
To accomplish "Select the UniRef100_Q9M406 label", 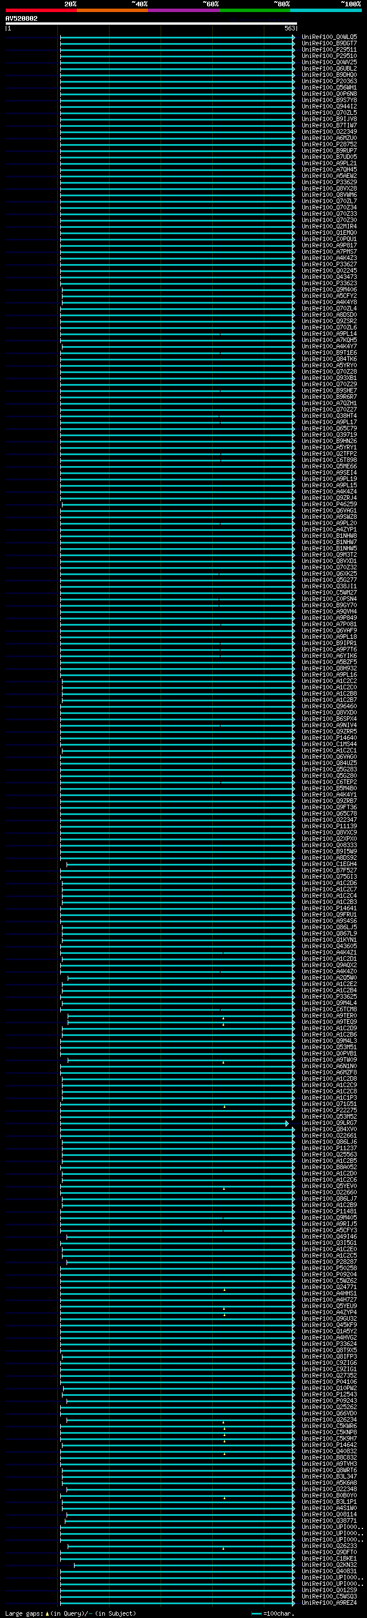I will pos(329,289).
